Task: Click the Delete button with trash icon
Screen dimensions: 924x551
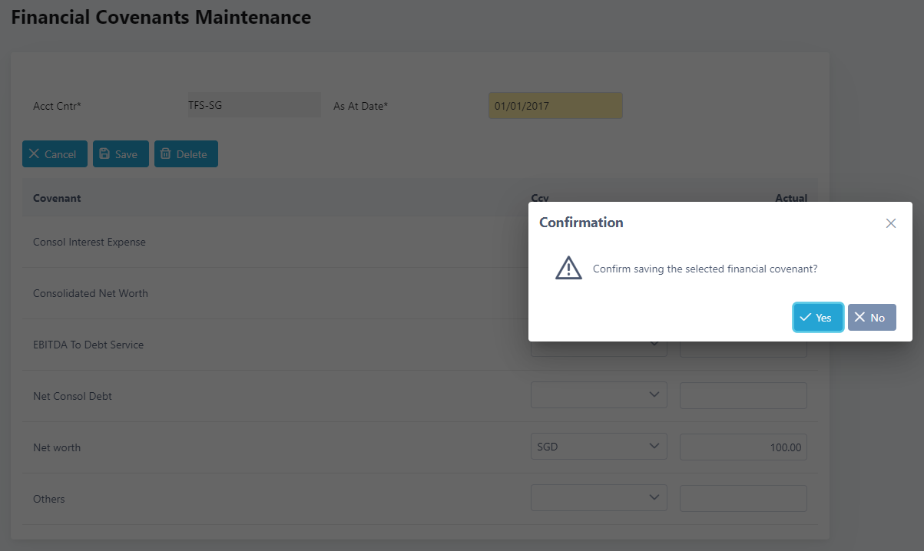Action: tap(186, 154)
